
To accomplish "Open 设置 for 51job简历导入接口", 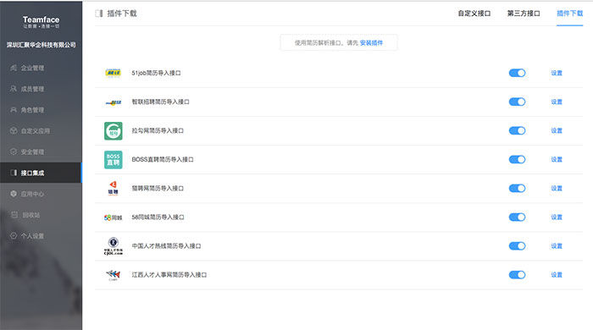I will [x=557, y=73].
